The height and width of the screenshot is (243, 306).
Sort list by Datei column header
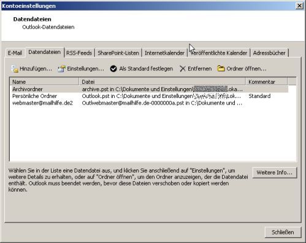tap(163, 82)
